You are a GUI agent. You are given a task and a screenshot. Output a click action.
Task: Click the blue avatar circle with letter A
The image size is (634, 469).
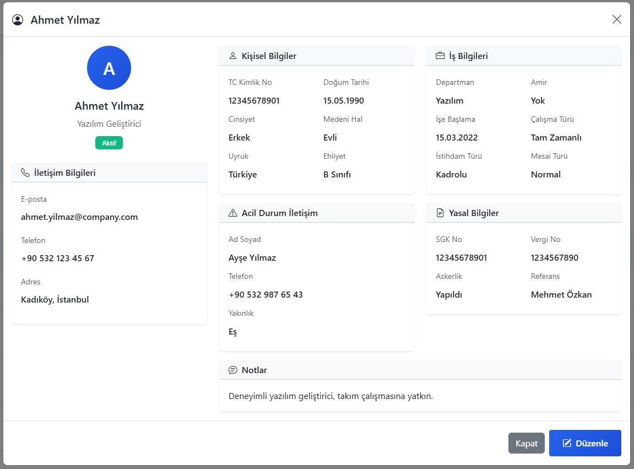[109, 68]
